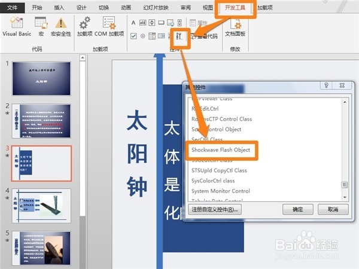This screenshot has height=269, width=359.
Task: Open COM 加载项 add-ins
Action: [x=109, y=26]
